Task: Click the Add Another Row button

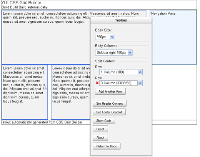Action: (110, 92)
